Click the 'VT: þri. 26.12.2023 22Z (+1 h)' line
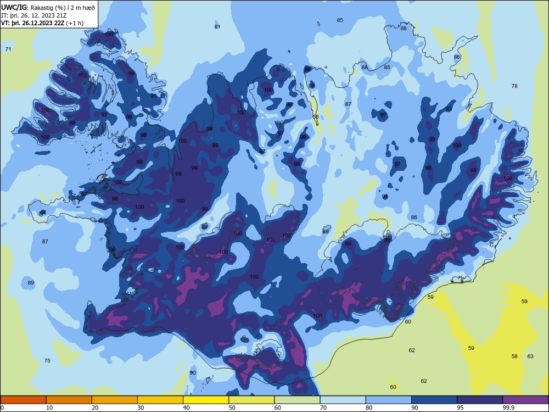Screen dimensions: 549x412 tap(42, 23)
